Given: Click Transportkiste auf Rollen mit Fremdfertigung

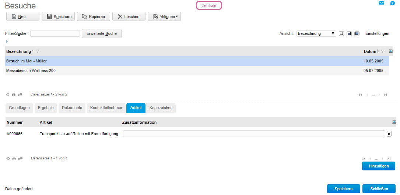Looking at the screenshot, I should point(79,134).
